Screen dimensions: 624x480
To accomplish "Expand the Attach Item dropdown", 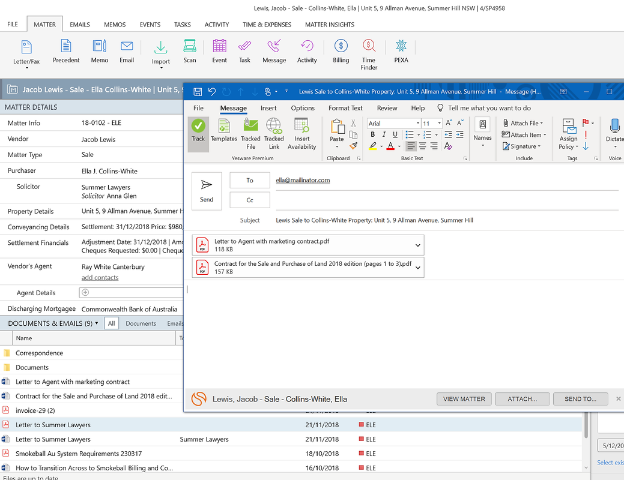I will [x=544, y=135].
